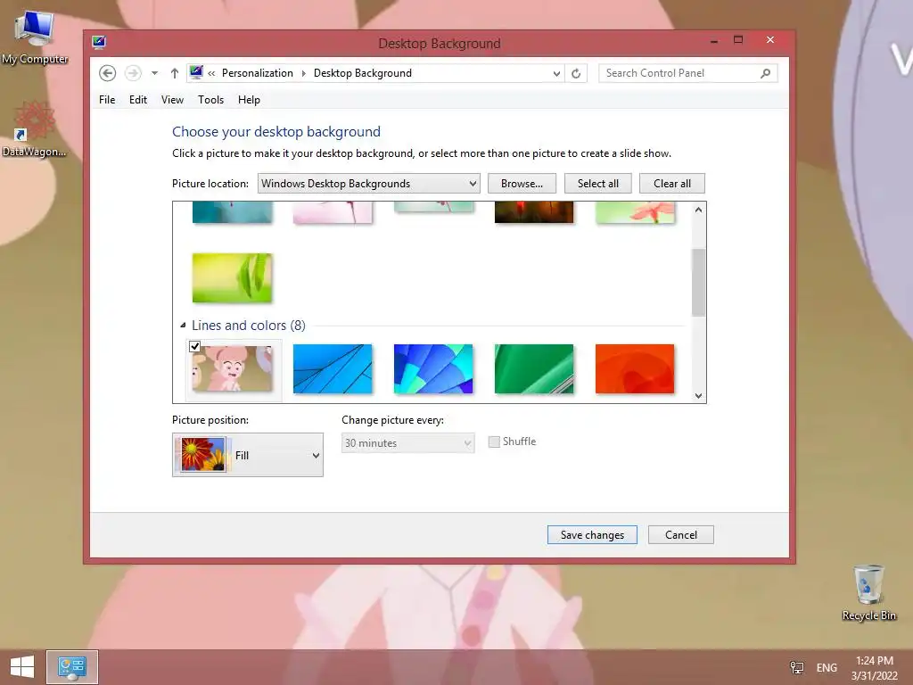Screen dimensions: 913x685
Task: Maximize the Desktop Background window
Action: click(x=738, y=40)
